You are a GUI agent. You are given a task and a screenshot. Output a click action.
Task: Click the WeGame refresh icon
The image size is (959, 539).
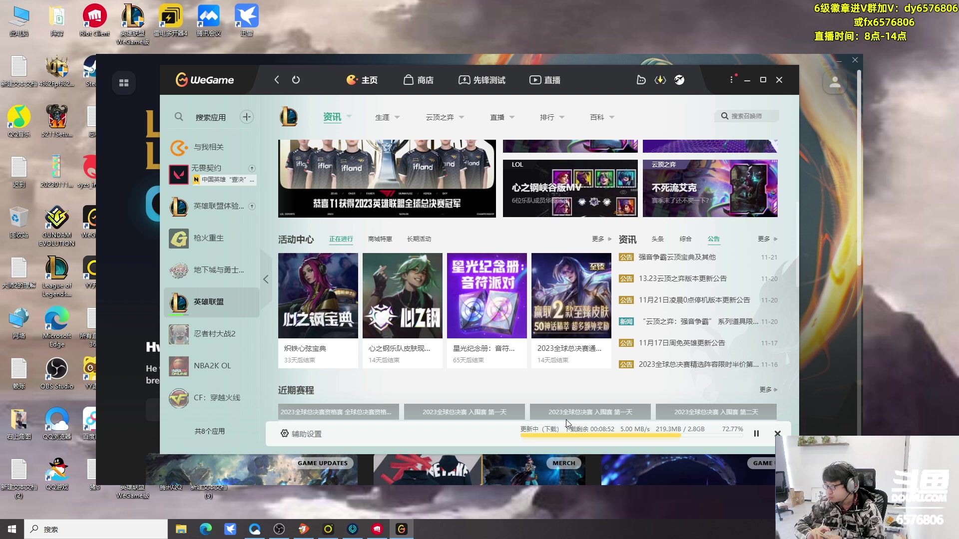pos(296,80)
